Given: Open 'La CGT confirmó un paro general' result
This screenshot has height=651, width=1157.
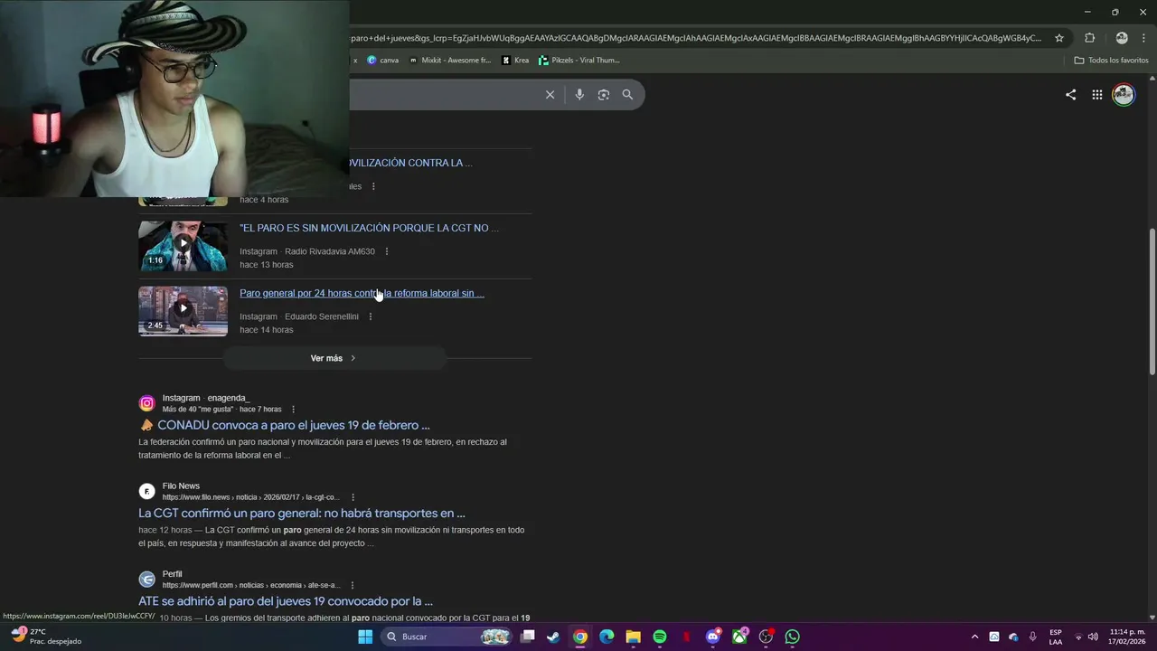Looking at the screenshot, I should [302, 513].
